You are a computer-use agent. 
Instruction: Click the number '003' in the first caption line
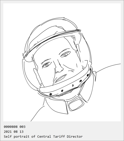click(x=22, y=127)
